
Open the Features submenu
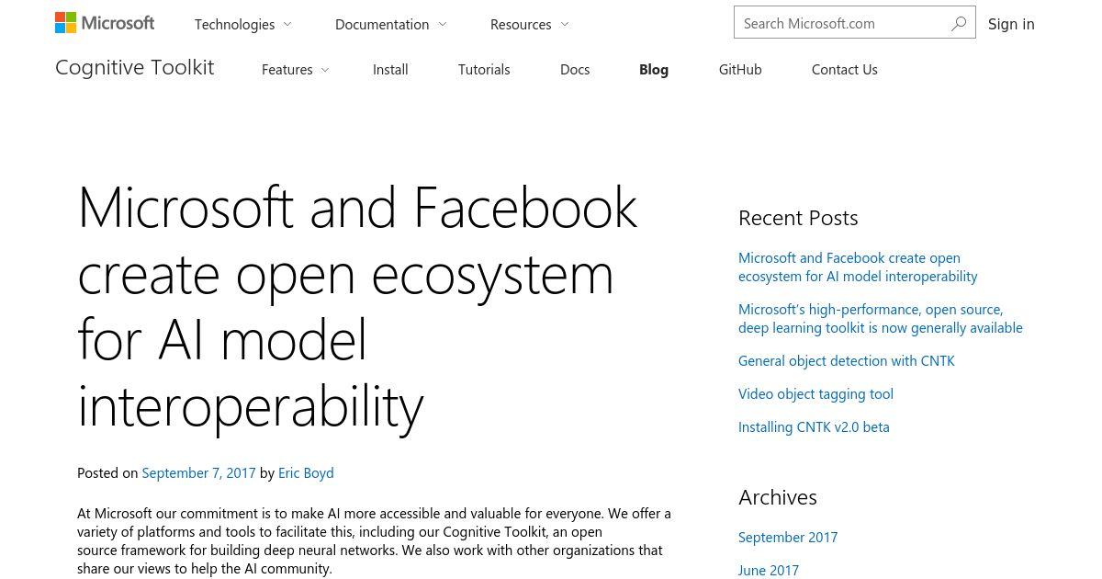pyautogui.click(x=295, y=69)
